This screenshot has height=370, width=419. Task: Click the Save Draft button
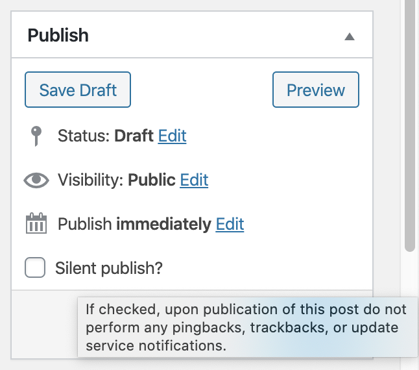[x=78, y=90]
